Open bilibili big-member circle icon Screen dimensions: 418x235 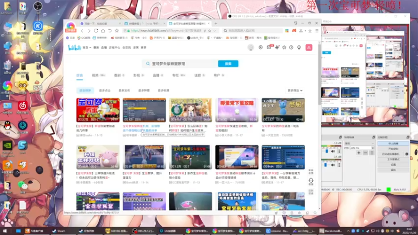pos(260,48)
